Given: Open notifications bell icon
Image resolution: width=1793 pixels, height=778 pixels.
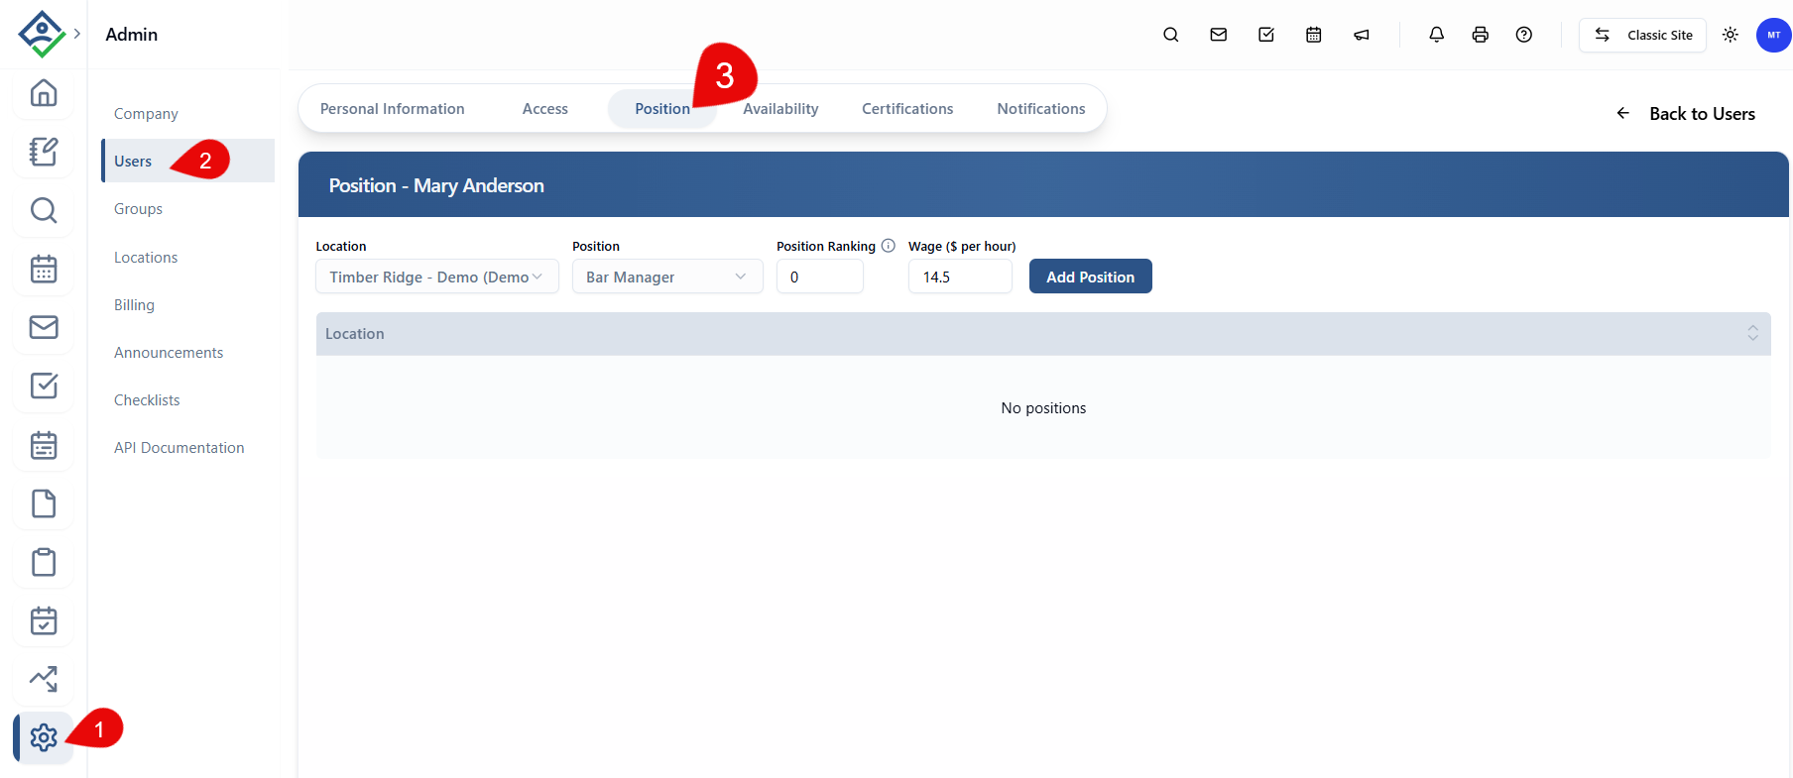Looking at the screenshot, I should pyautogui.click(x=1436, y=35).
